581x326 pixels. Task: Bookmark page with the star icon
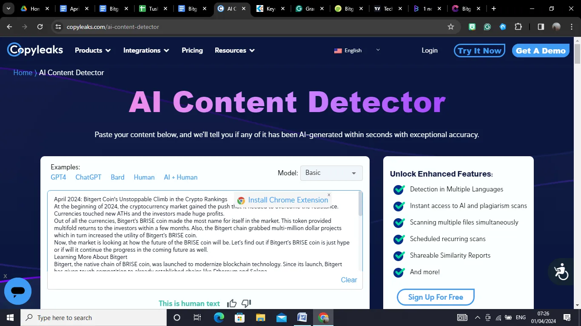[x=451, y=27]
